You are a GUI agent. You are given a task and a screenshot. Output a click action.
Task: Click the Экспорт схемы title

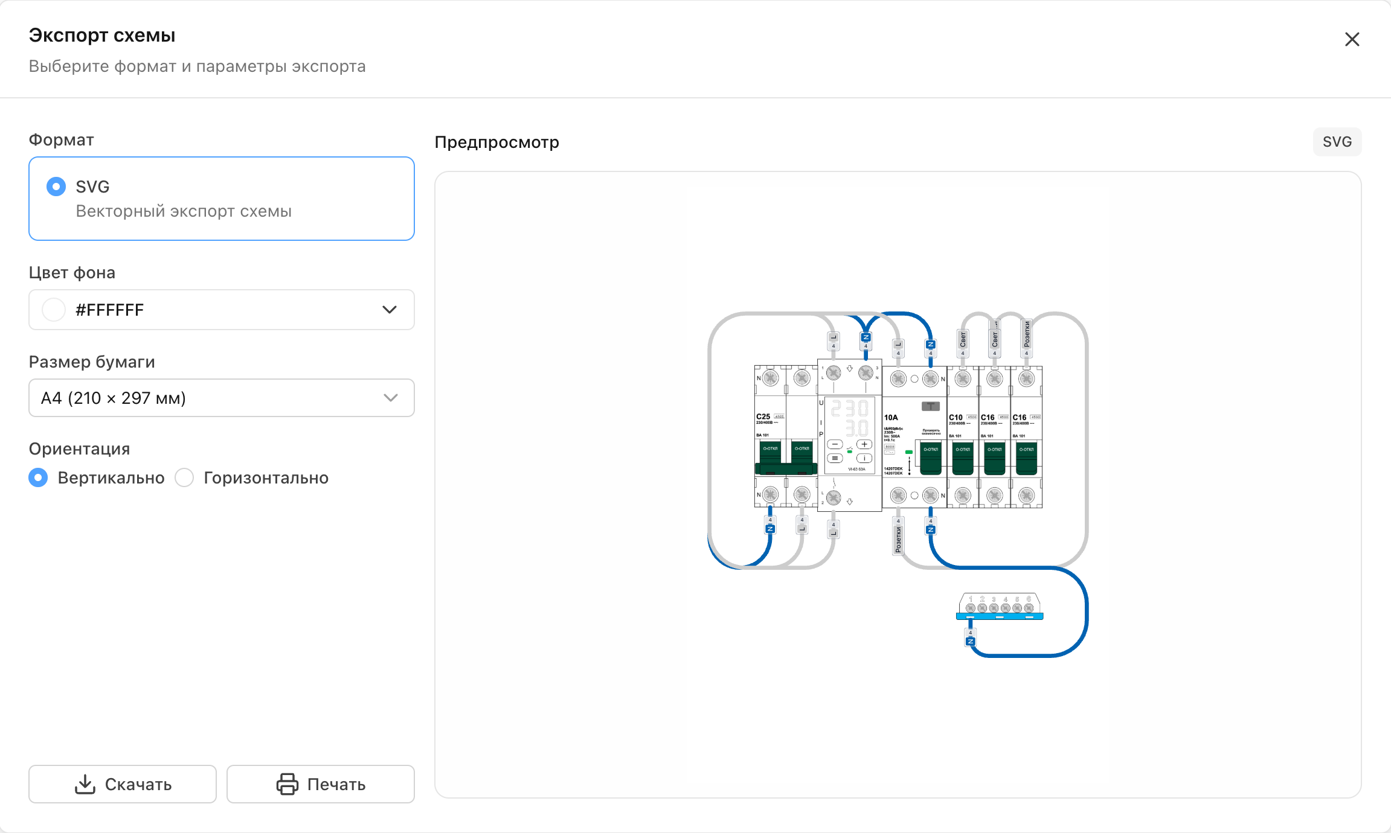102,35
